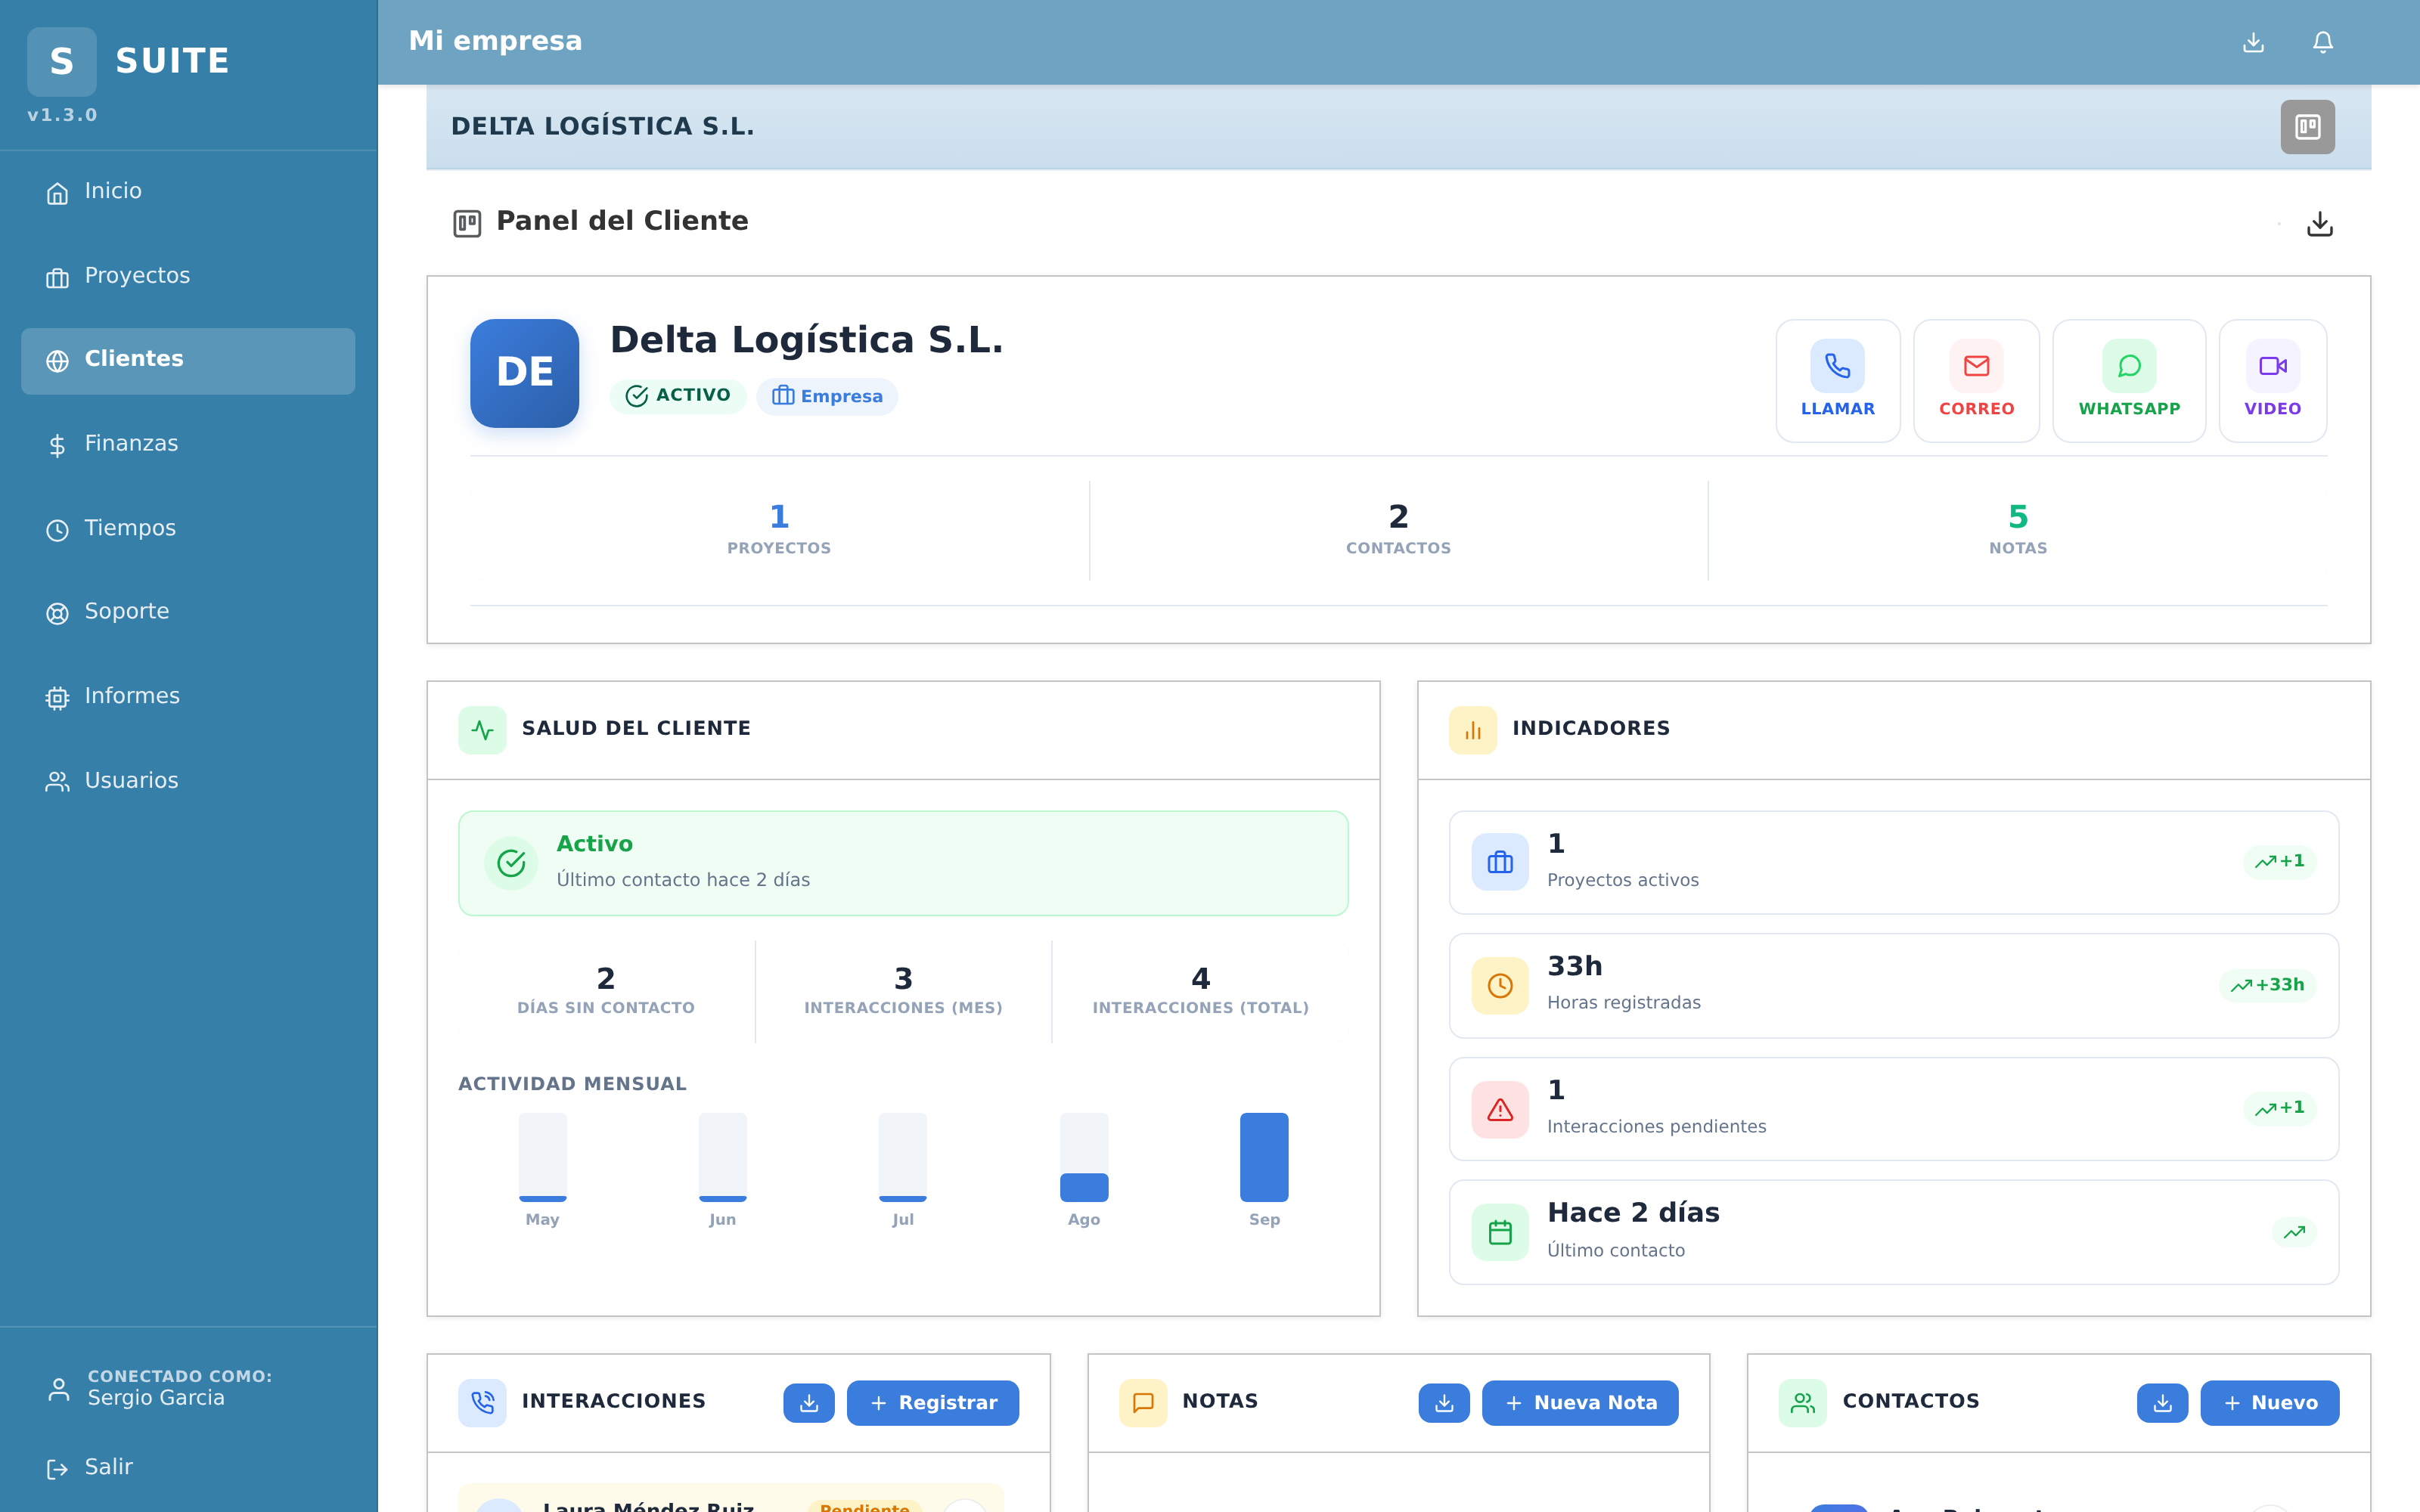Open the Interacciones pendientes indicator card
The height and width of the screenshot is (1512, 2420).
click(x=1893, y=1109)
